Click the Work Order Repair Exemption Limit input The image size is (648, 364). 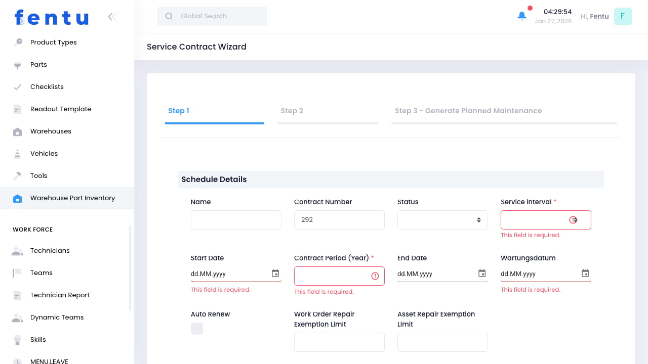[339, 342]
